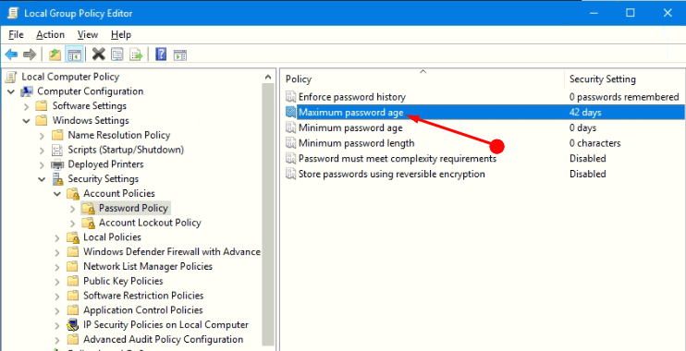Select Network List Manager Policies
The height and width of the screenshot is (351, 686).
(148, 266)
